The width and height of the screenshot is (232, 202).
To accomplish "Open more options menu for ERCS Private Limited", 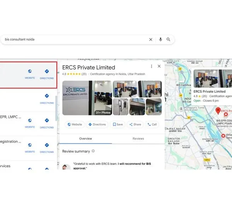I will click(x=151, y=66).
